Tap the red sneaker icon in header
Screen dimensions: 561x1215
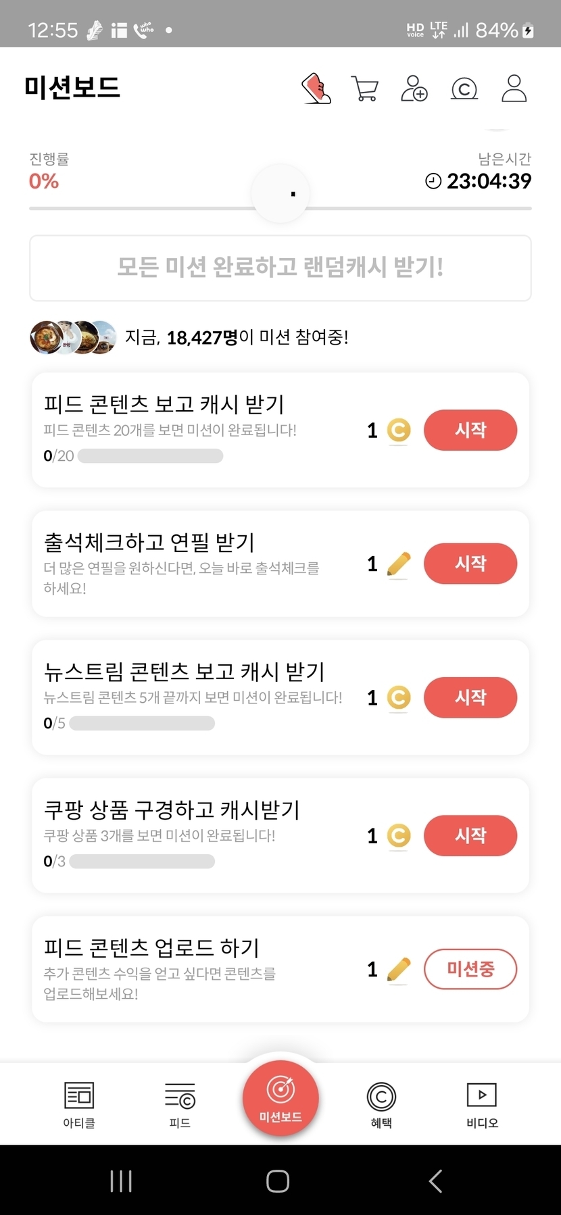pyautogui.click(x=316, y=89)
